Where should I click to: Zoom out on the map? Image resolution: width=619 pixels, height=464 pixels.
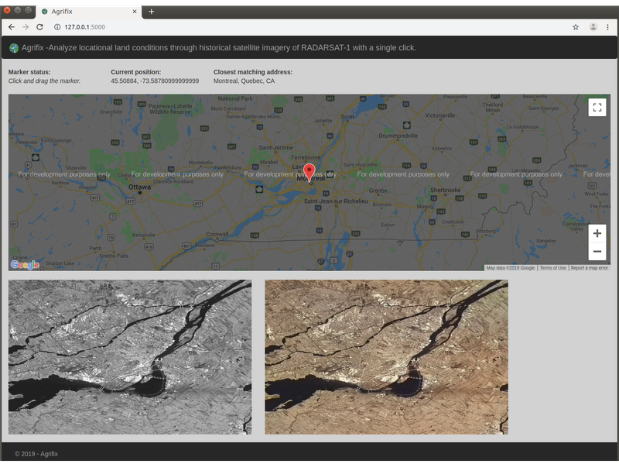click(597, 252)
